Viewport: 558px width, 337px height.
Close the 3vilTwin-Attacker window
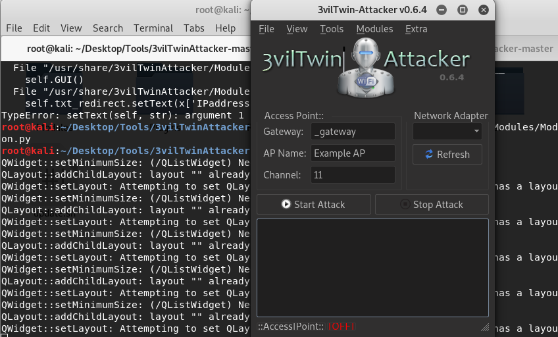pos(483,10)
